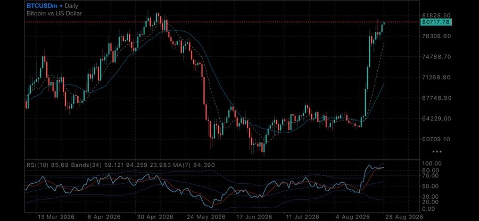Click price scale level 60709.10
This screenshot has height=221, width=479.
[436, 139]
